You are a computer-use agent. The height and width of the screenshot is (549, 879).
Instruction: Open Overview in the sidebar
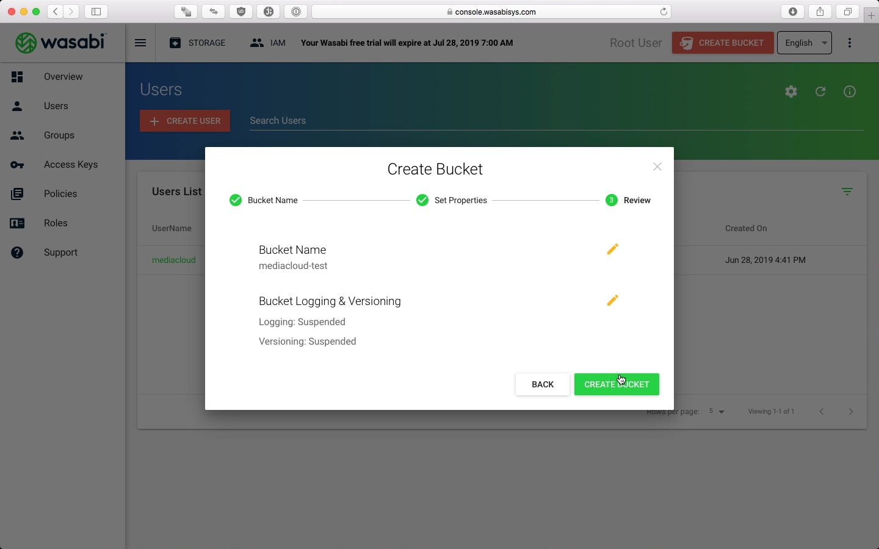point(62,77)
